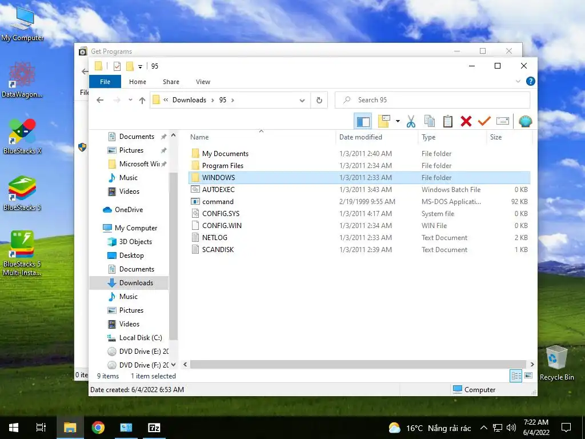Sort by the Type column header
Screen dimensions: 585x439
(x=428, y=137)
